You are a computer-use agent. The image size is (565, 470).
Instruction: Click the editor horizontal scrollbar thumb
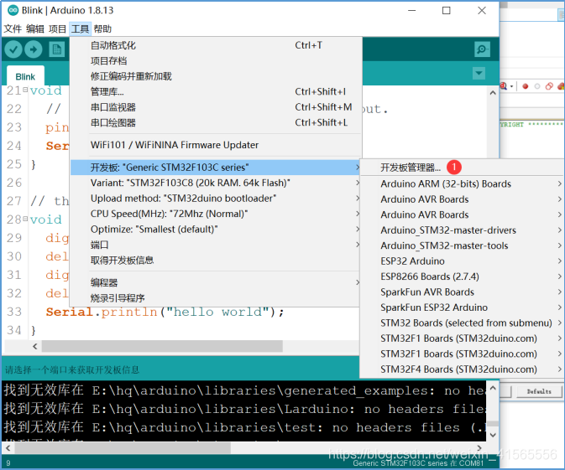tap(162, 346)
